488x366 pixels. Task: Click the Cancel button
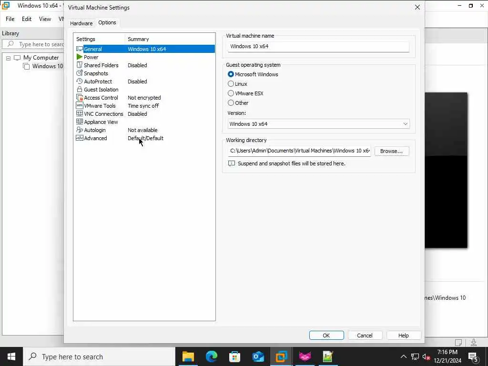click(x=365, y=335)
